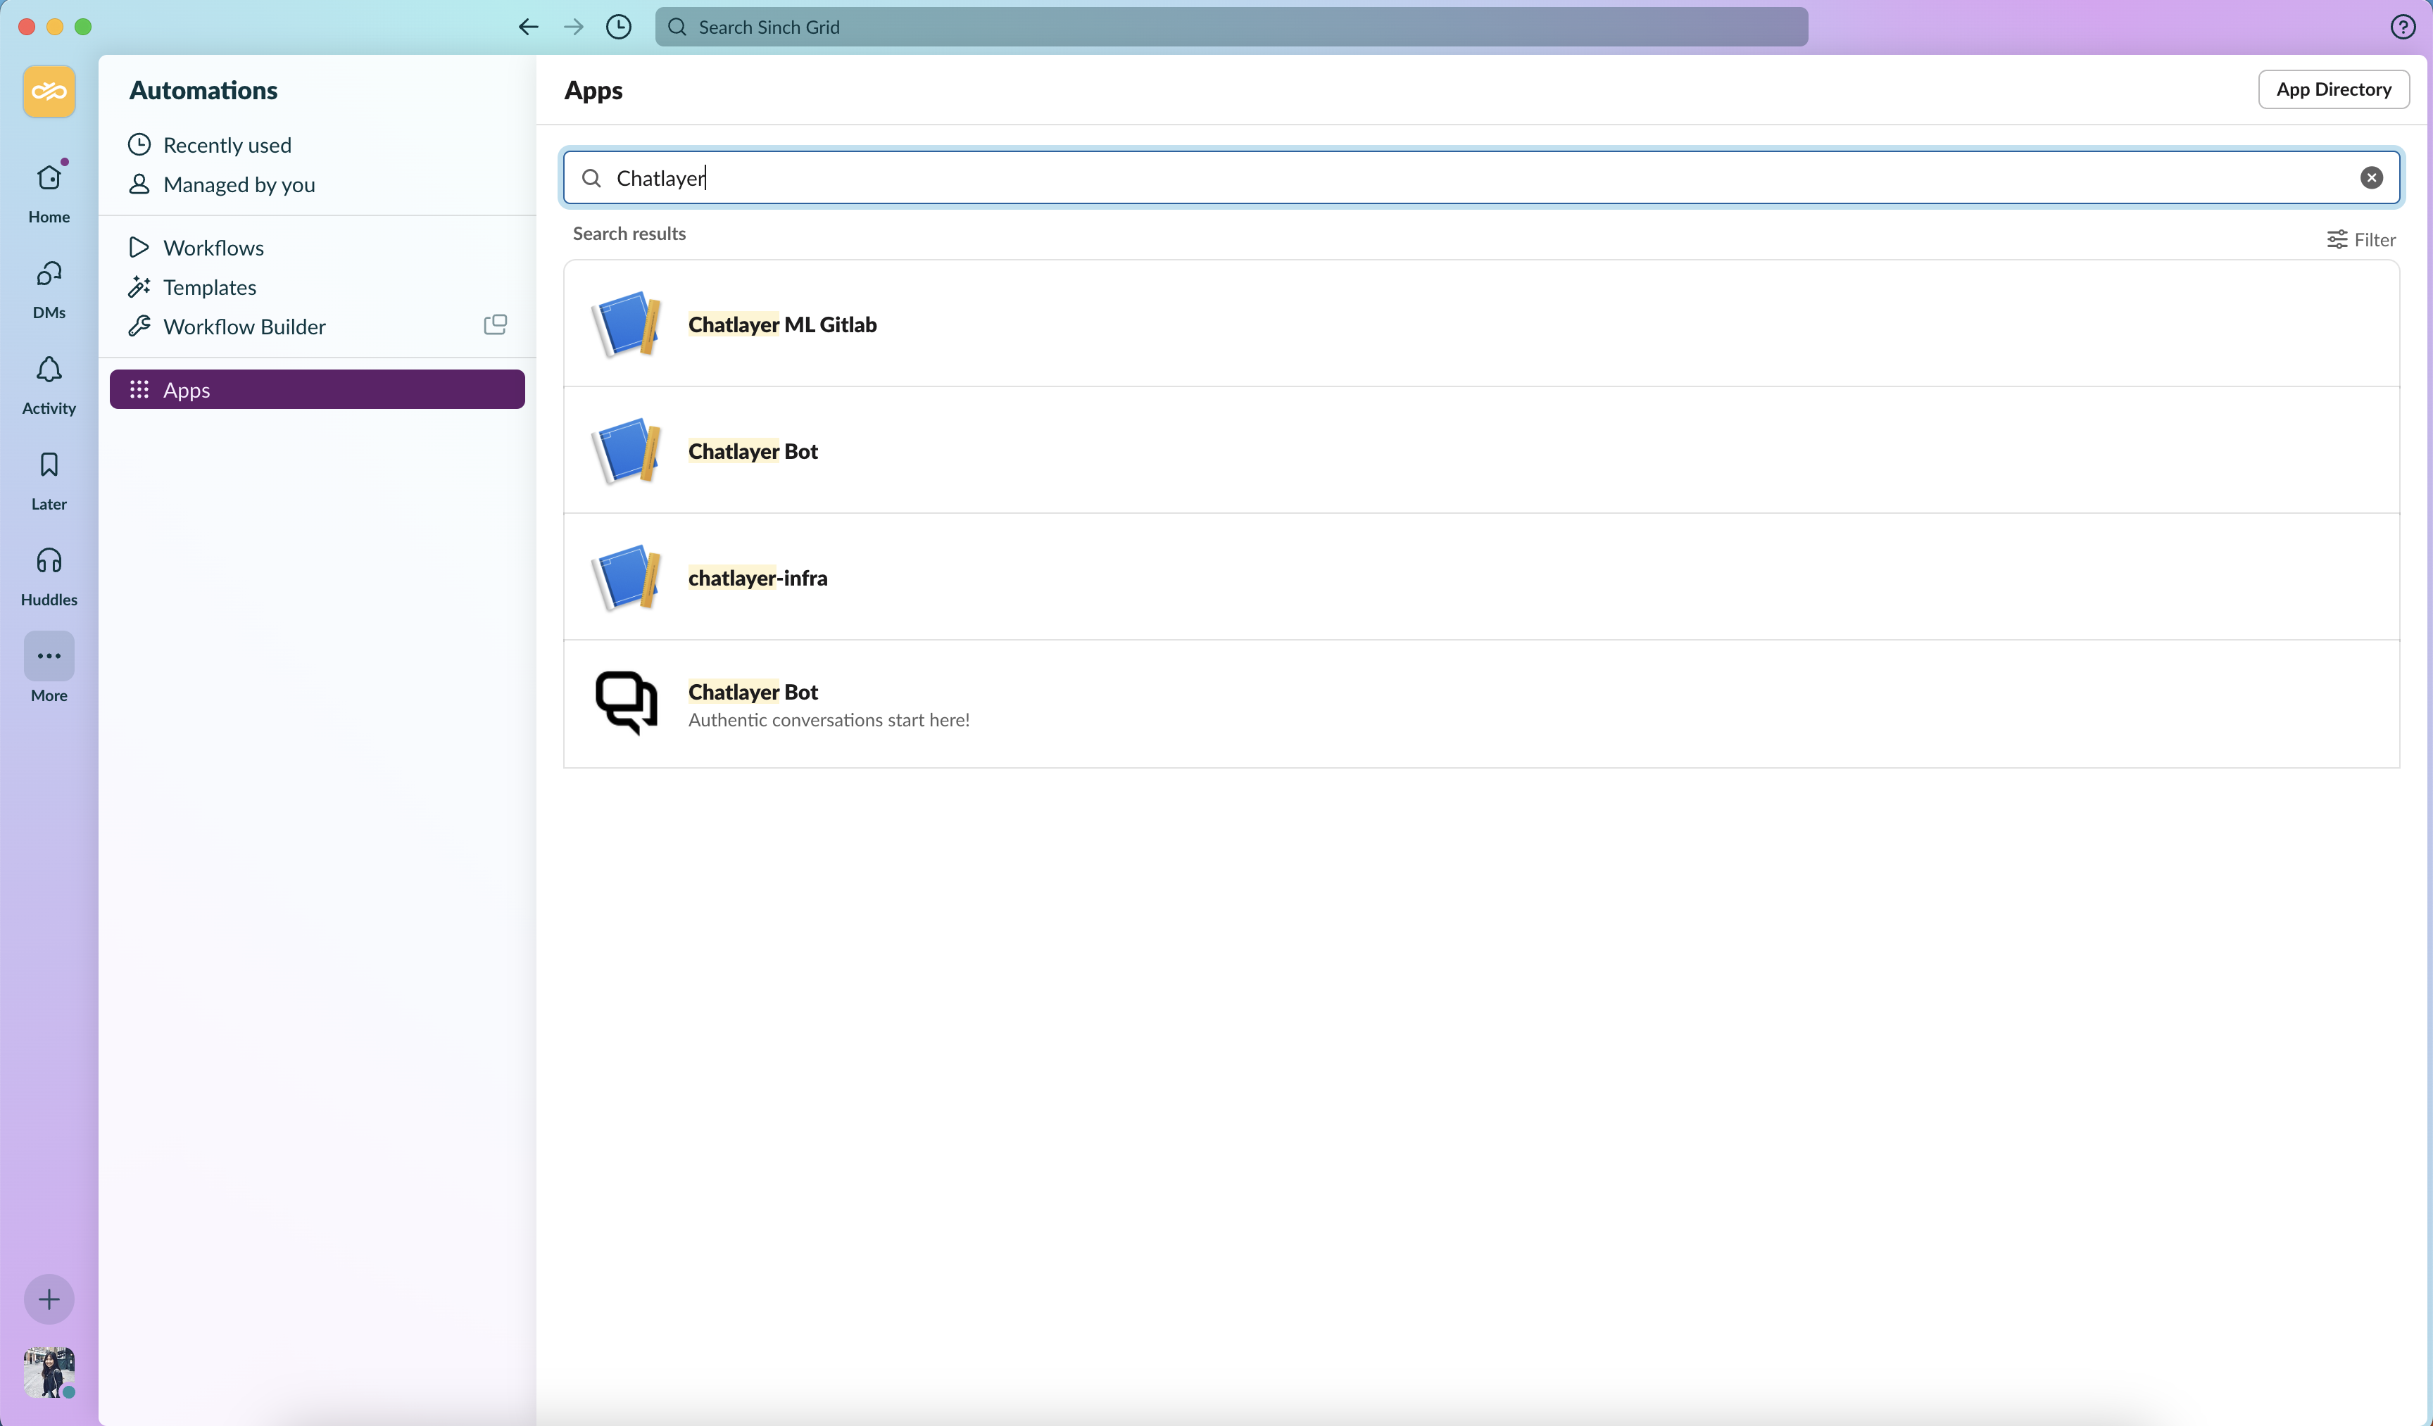Open DMs from the sidebar
Image resolution: width=2433 pixels, height=1426 pixels.
(x=49, y=286)
